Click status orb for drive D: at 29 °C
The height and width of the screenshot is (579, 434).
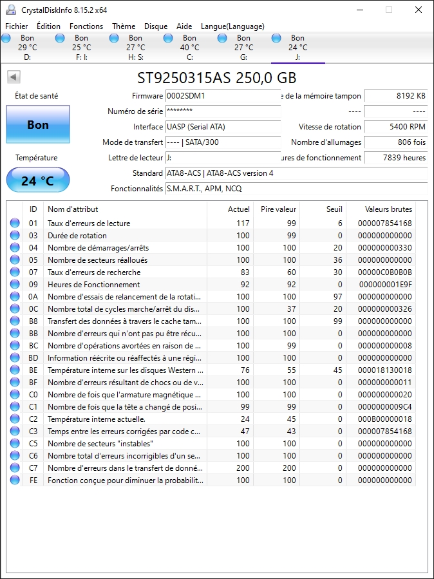pyautogui.click(x=6, y=39)
